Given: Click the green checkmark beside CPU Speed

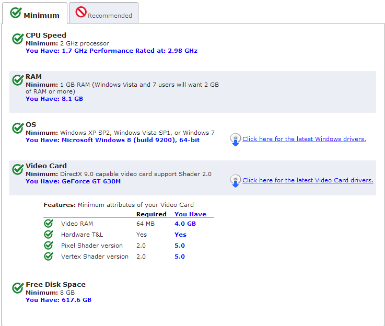Looking at the screenshot, I should (18, 39).
